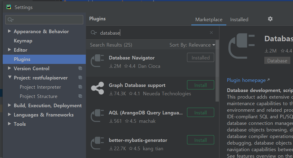This screenshot has height=158, width=293.
Task: Click Dan Cioca author name
Action: pyautogui.click(x=149, y=66)
